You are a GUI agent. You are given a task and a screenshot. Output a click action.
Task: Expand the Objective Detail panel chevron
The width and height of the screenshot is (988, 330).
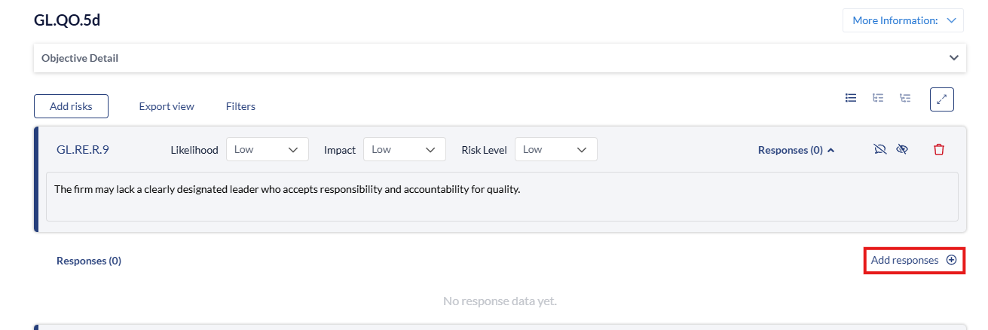[x=954, y=58]
